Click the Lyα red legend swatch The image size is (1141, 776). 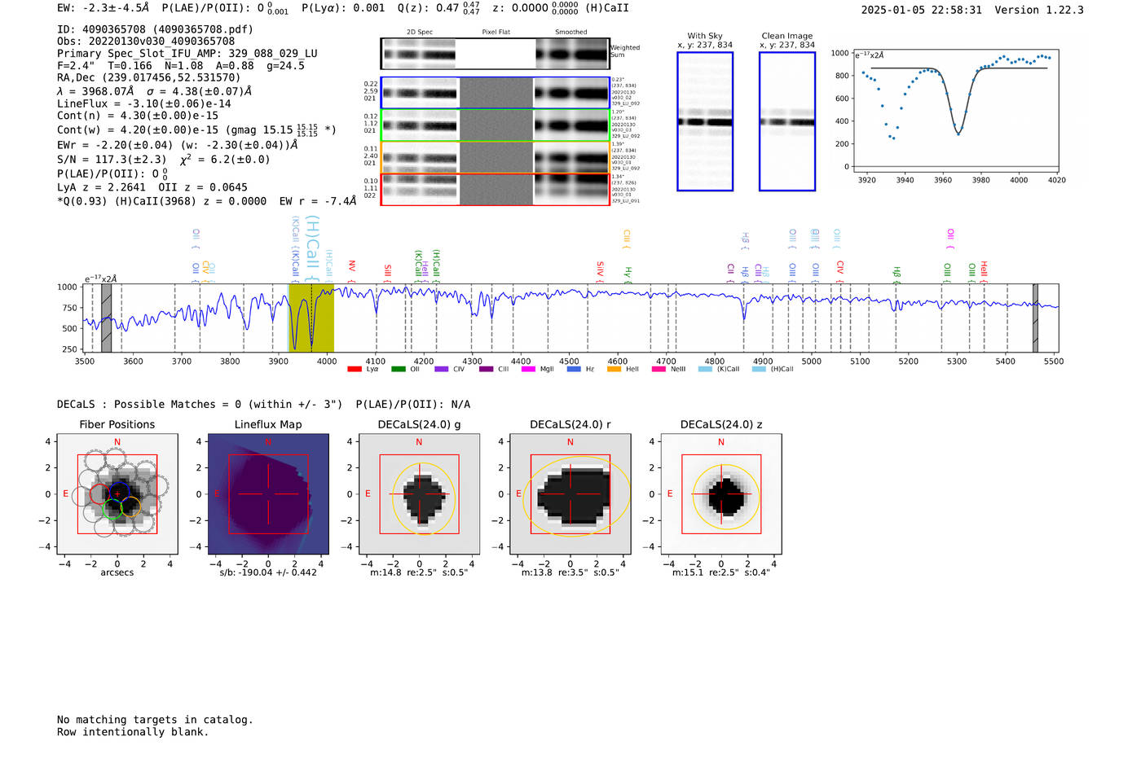(x=355, y=369)
